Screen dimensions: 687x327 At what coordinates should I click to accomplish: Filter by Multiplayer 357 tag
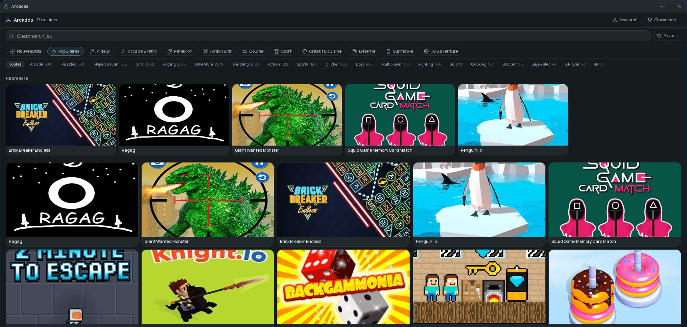[x=395, y=64]
